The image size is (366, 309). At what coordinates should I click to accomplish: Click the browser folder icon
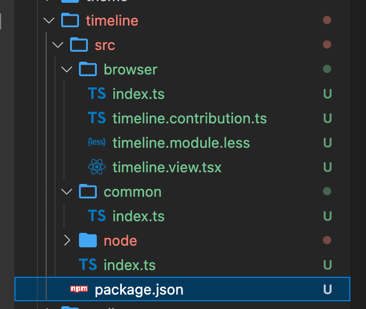tap(88, 69)
